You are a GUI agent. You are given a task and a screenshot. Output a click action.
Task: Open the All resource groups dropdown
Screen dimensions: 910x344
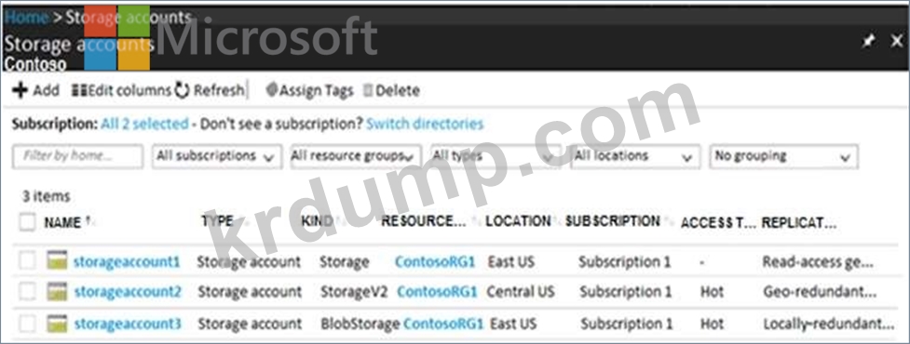[356, 156]
